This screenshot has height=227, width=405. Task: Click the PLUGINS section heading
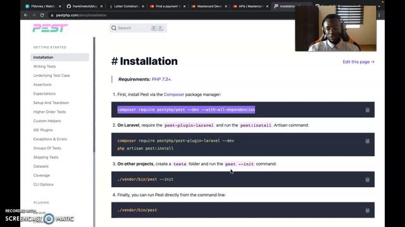pos(41,203)
